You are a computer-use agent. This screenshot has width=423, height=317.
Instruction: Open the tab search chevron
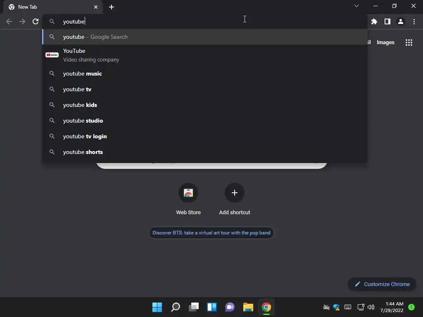pyautogui.click(x=356, y=6)
